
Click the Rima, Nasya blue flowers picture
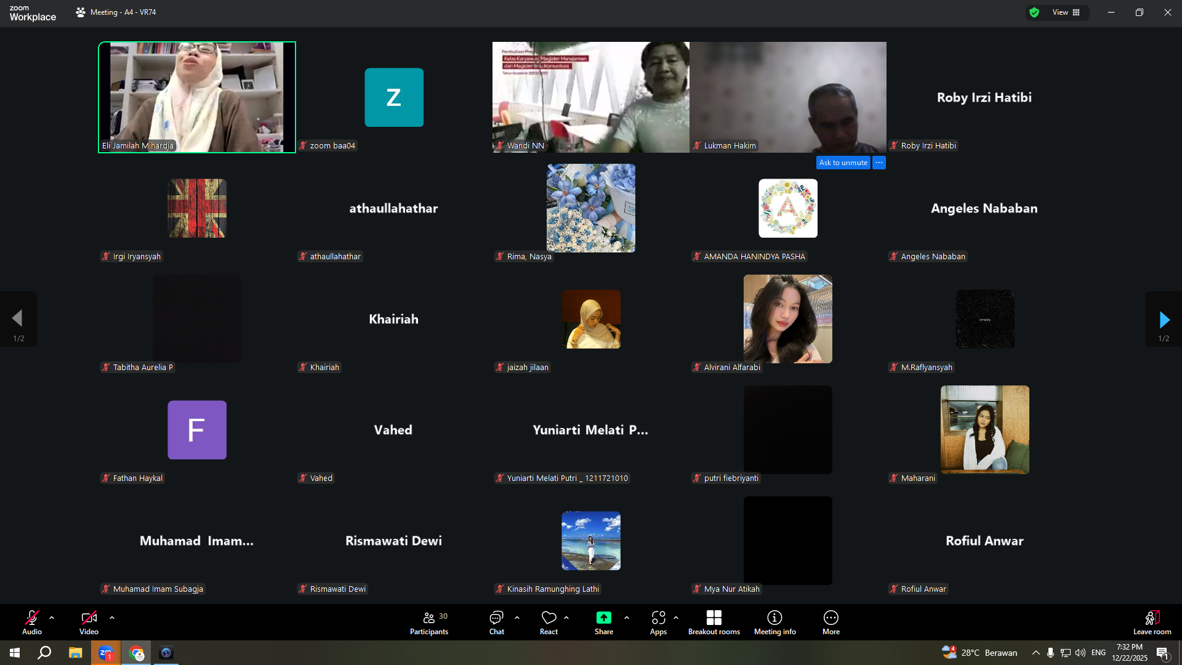[x=591, y=208]
